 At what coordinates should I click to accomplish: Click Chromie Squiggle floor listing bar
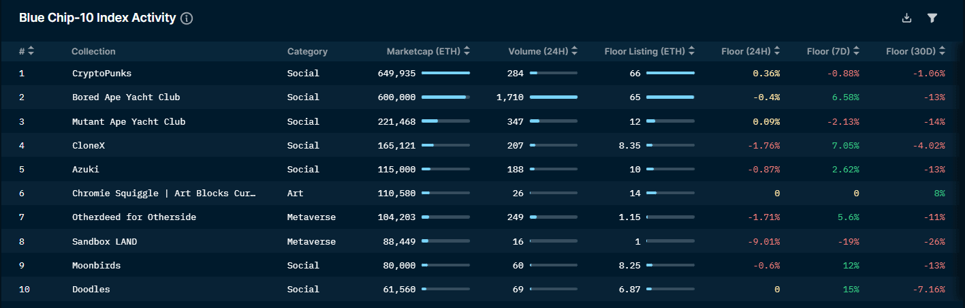[670, 194]
